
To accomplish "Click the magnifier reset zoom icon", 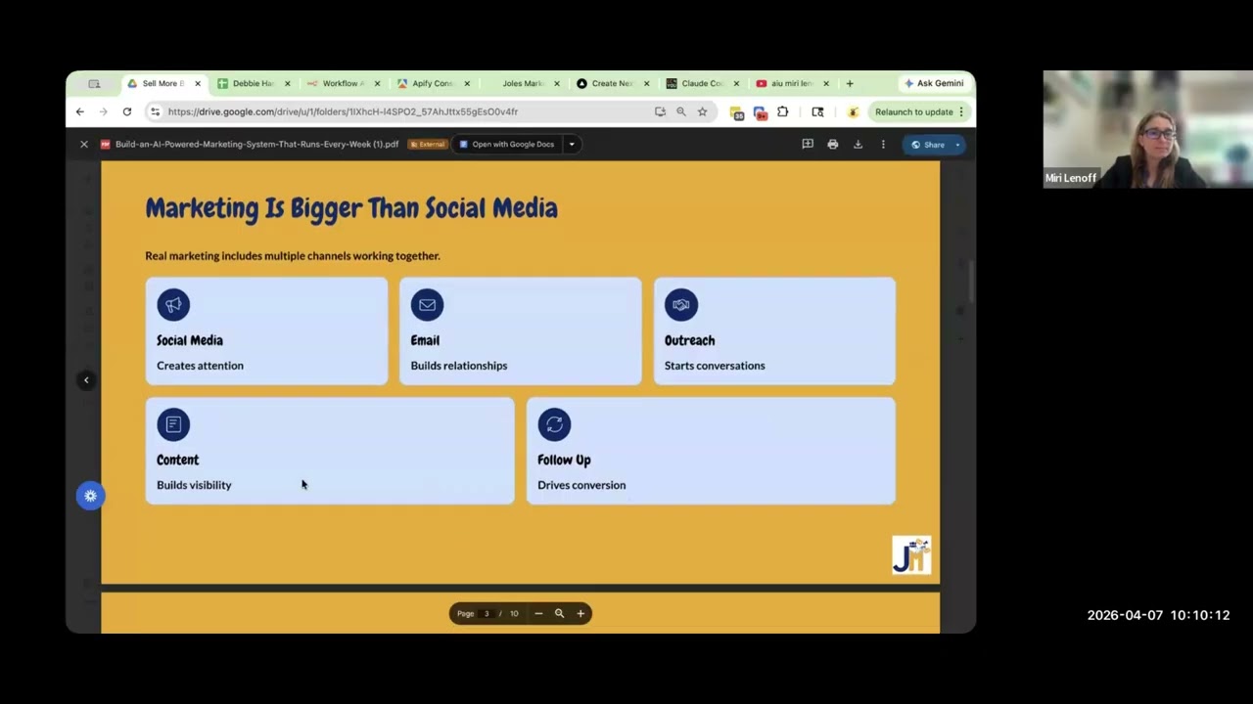I will point(559,614).
